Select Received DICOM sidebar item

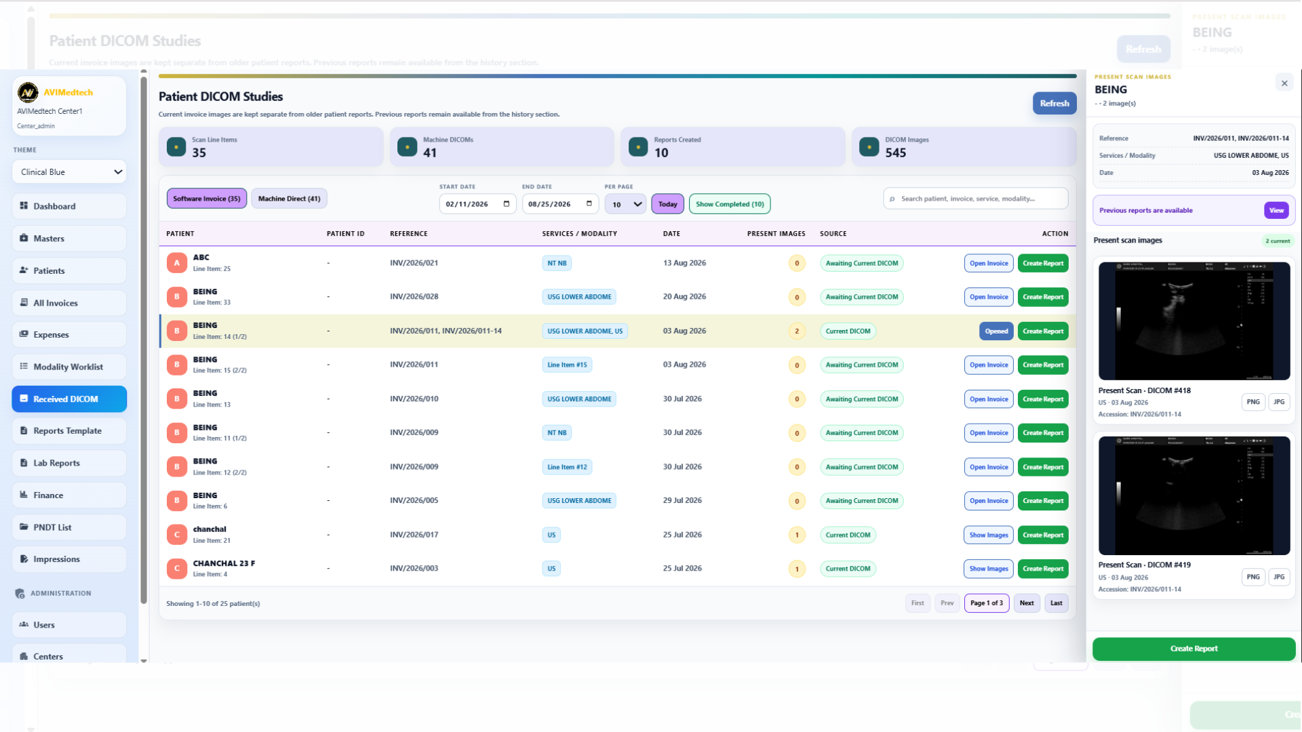(69, 399)
